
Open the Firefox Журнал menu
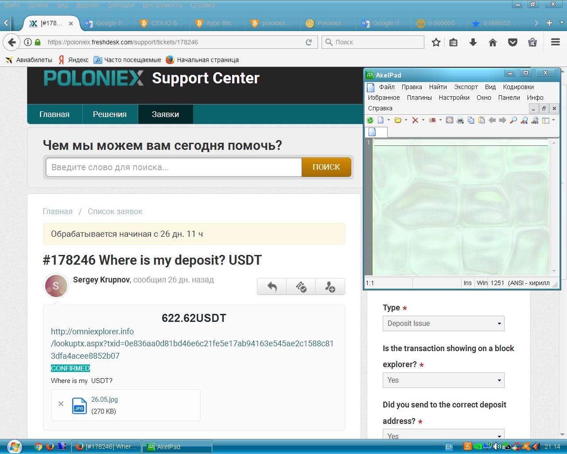tap(88, 5)
